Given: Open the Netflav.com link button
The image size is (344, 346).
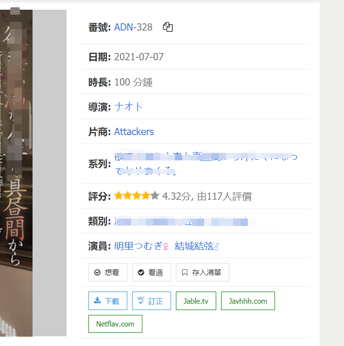Looking at the screenshot, I should [115, 324].
